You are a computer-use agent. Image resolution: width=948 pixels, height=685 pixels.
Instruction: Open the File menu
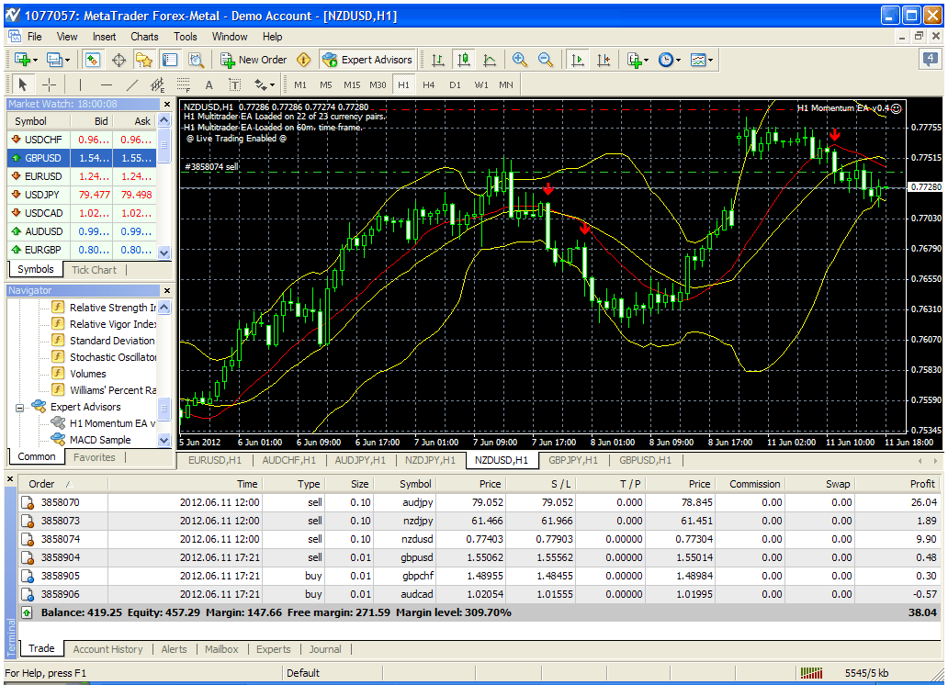[35, 37]
